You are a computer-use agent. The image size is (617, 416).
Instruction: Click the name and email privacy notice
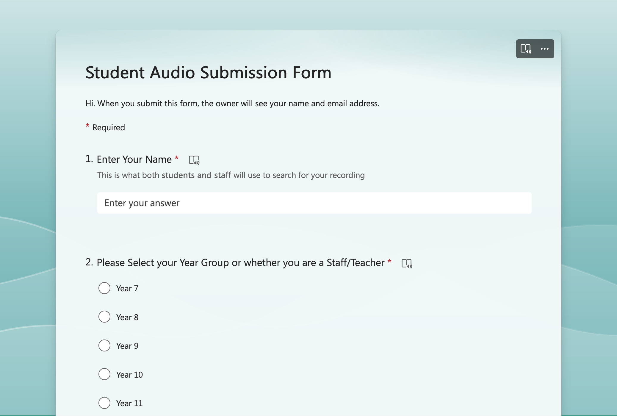pyautogui.click(x=232, y=104)
